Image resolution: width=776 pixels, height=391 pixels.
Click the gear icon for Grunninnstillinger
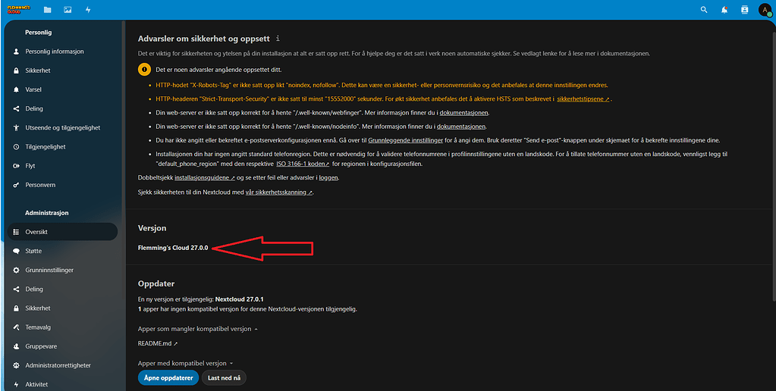point(16,270)
